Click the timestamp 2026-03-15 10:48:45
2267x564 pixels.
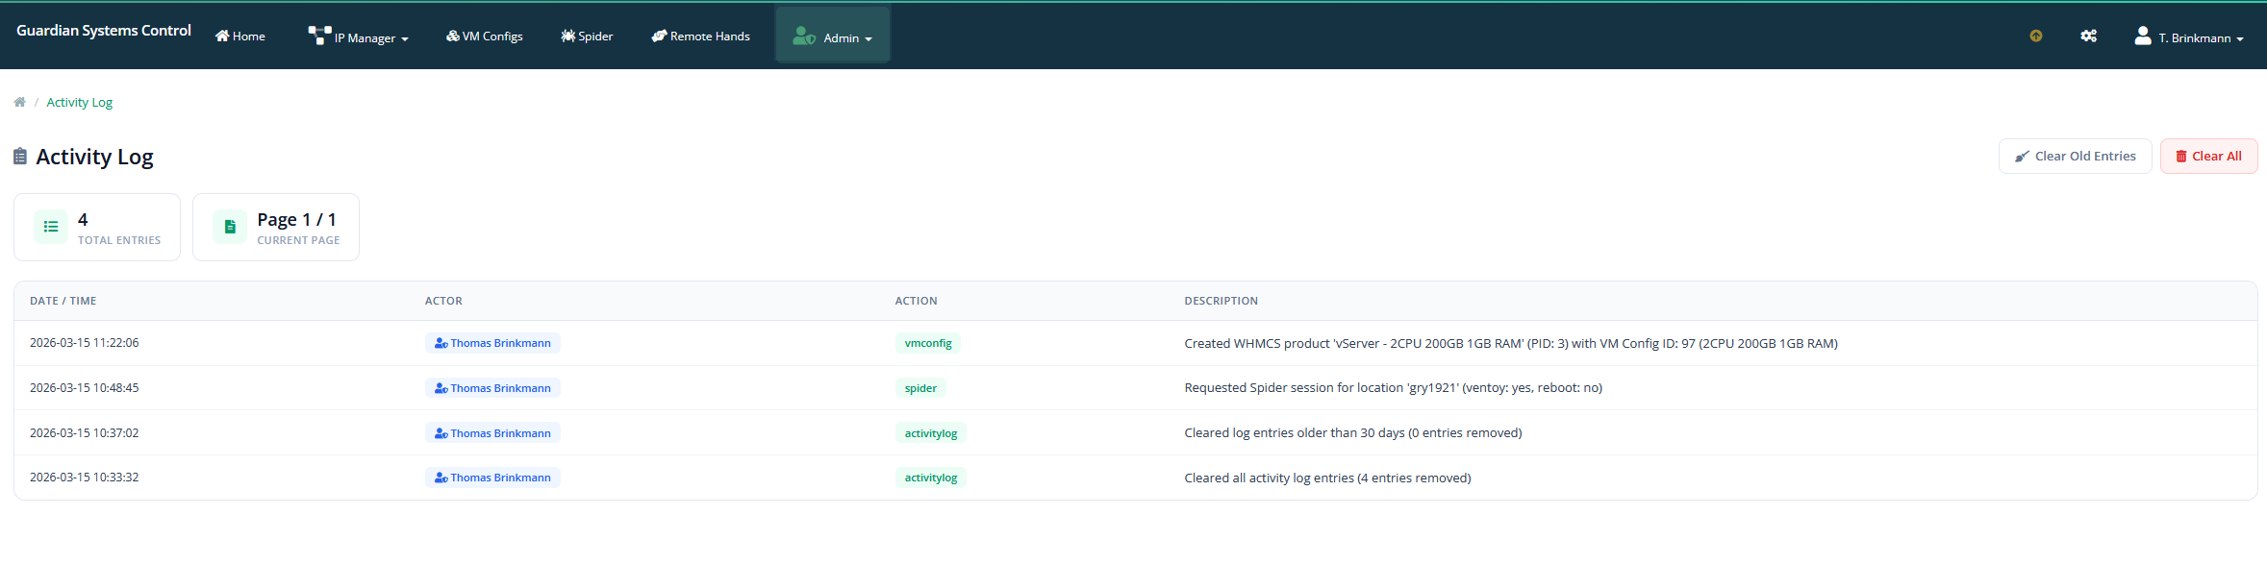85,388
